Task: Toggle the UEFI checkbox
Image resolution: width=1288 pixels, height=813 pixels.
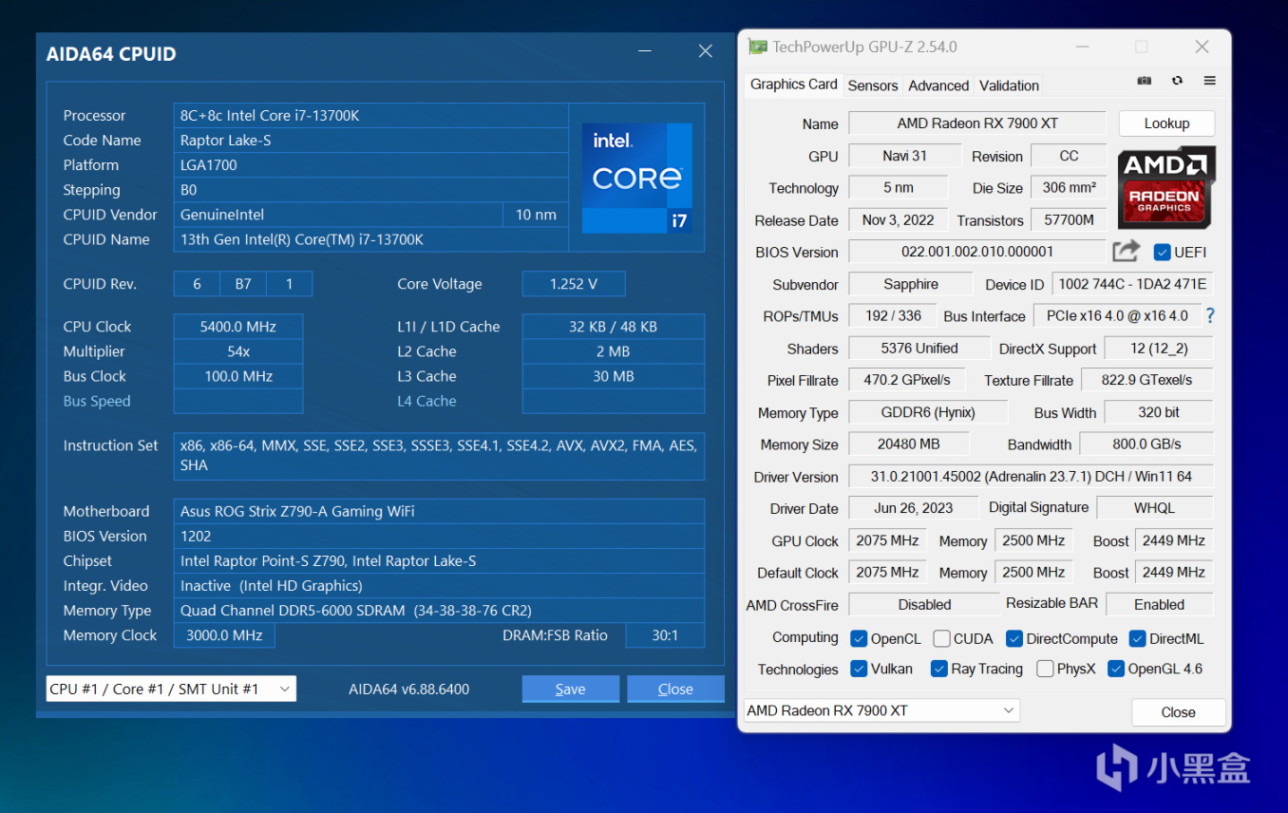Action: 1161,253
